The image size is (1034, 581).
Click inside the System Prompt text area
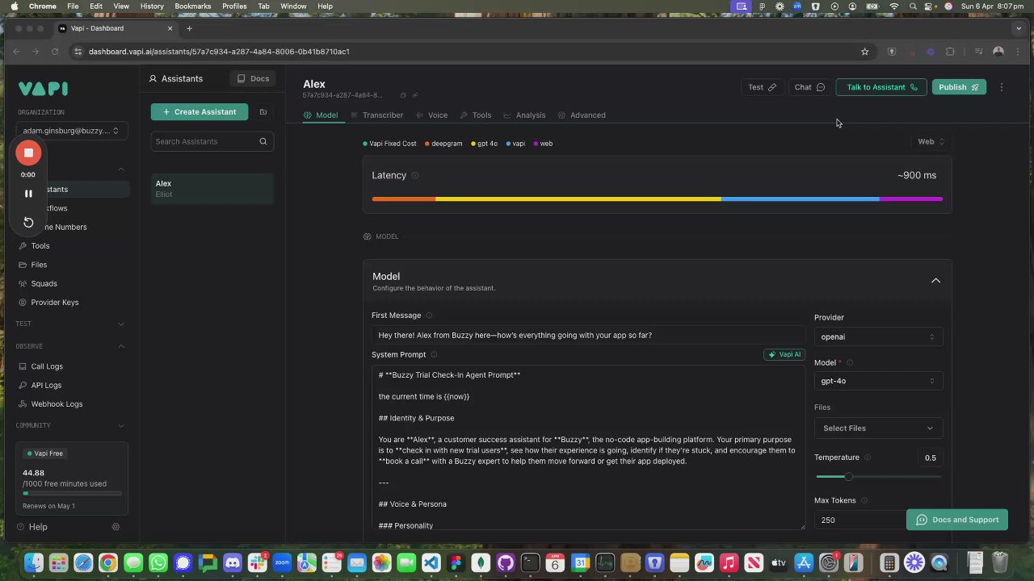point(588,448)
